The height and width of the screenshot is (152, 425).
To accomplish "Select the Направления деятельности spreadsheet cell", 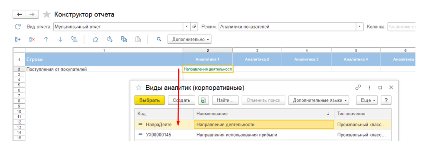I will click(x=208, y=69).
